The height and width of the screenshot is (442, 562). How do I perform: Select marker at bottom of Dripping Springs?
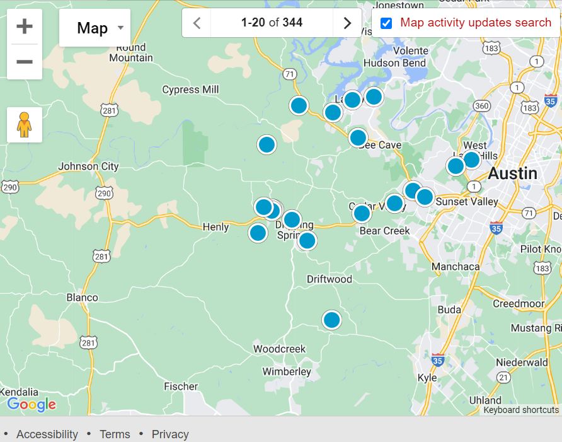coord(307,241)
